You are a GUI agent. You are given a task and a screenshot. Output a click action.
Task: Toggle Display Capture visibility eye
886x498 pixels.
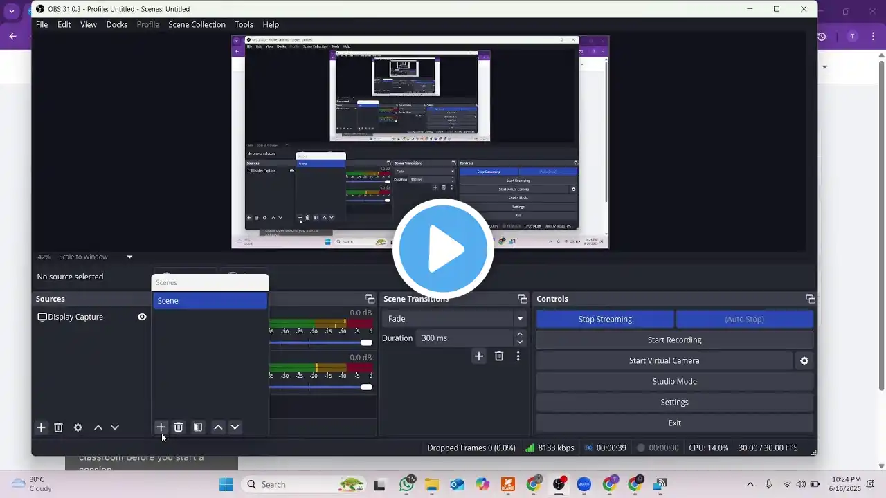click(x=142, y=317)
